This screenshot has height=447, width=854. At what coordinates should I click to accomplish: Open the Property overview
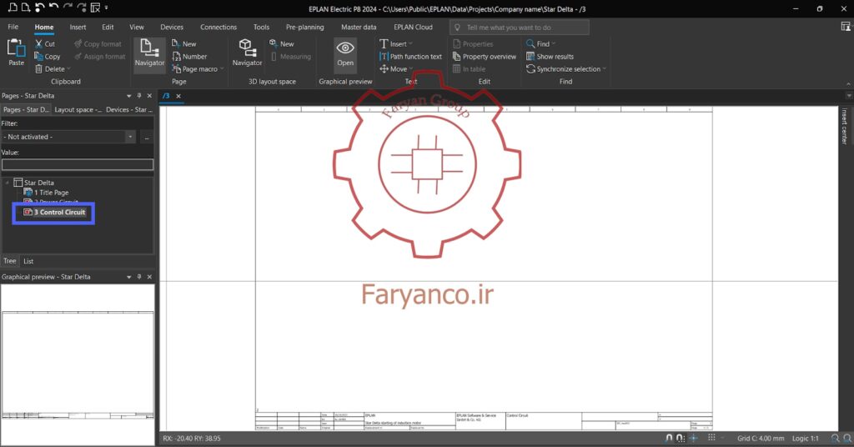click(485, 56)
